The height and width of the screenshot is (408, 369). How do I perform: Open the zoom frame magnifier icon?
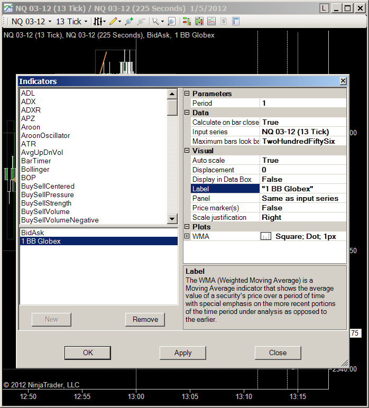[171, 21]
